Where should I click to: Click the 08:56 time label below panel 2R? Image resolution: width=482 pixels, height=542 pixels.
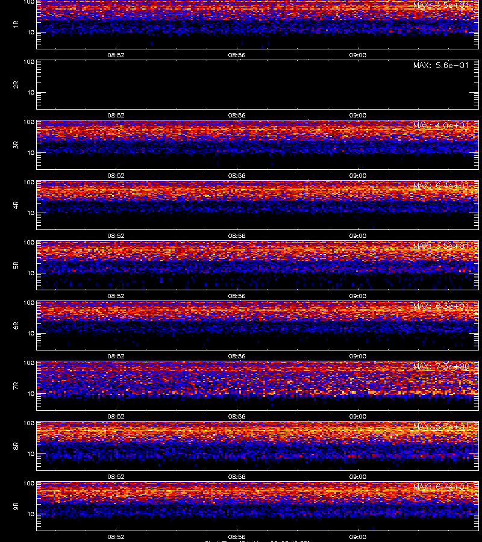[x=237, y=116]
